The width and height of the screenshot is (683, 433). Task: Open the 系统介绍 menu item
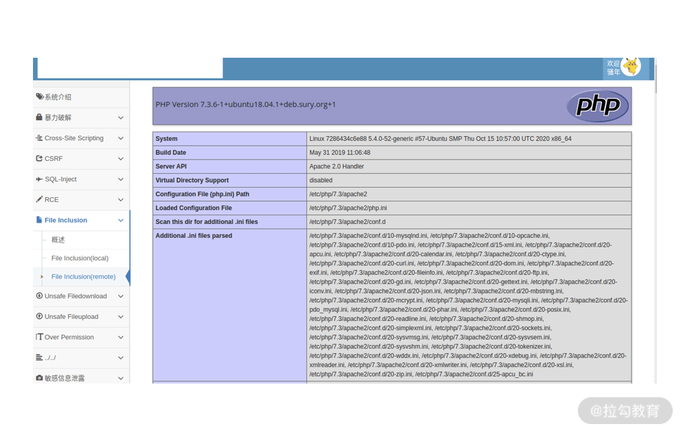[81, 97]
